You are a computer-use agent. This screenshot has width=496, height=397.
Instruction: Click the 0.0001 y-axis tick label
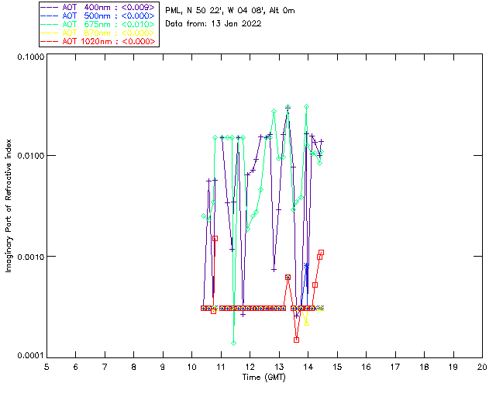[30, 356]
